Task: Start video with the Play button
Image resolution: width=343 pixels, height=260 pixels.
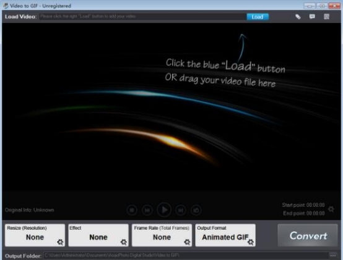Action: click(164, 210)
